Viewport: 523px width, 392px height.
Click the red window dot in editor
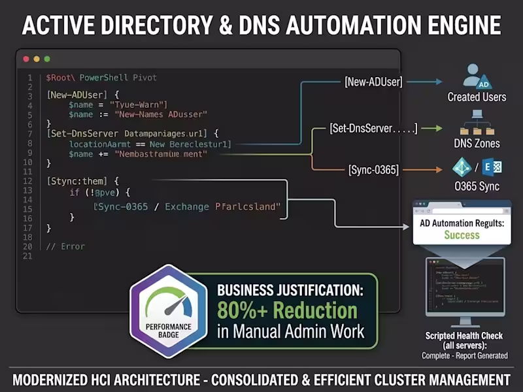click(x=26, y=59)
